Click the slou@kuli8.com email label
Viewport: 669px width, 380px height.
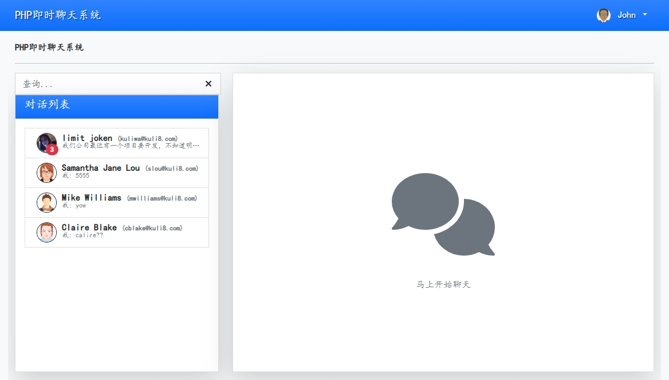[x=171, y=169]
